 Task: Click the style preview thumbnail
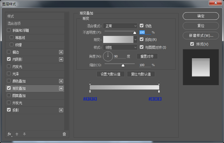(201, 67)
